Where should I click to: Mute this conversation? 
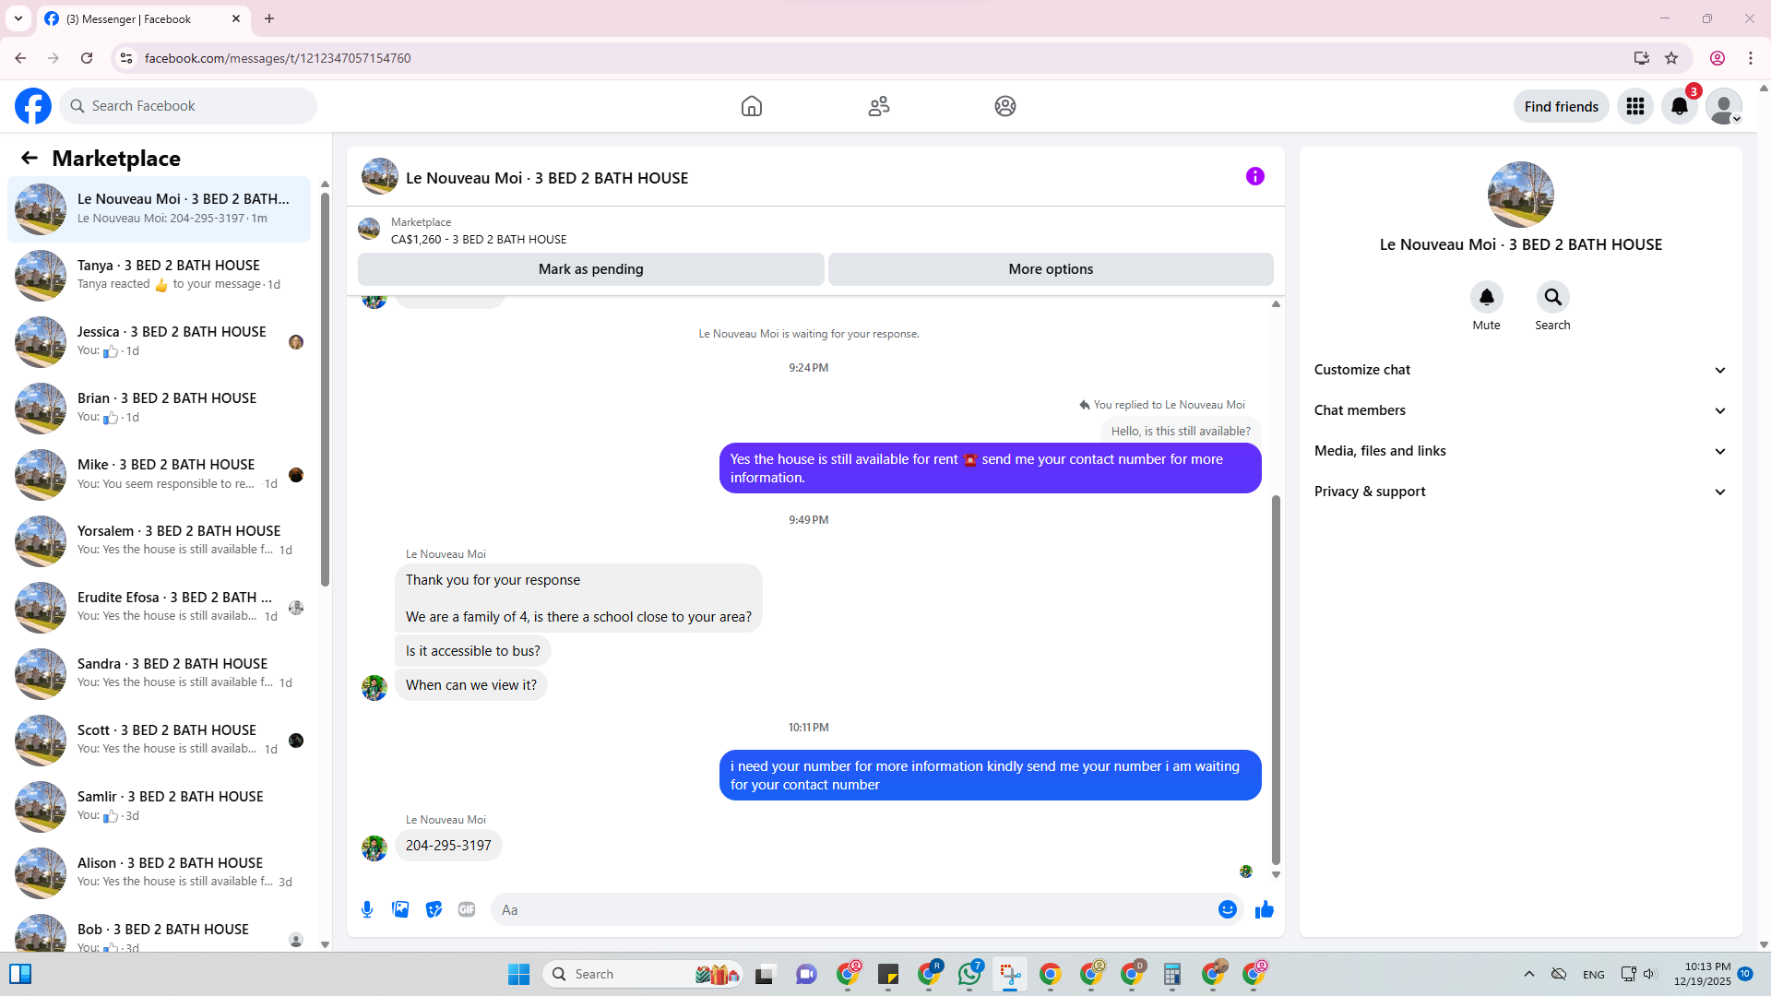[x=1486, y=298]
